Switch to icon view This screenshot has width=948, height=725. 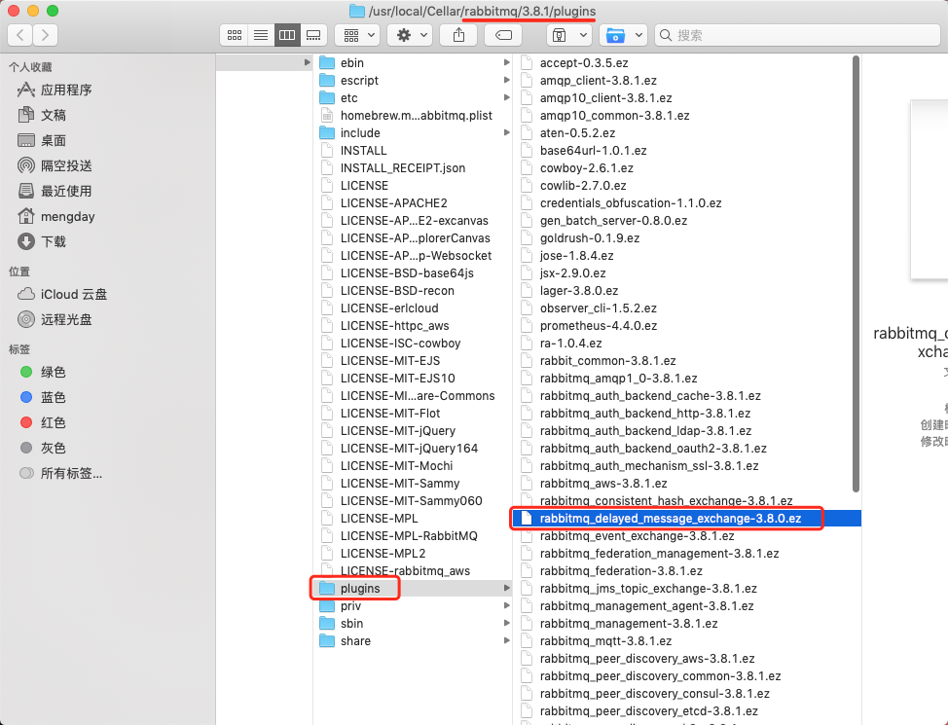pyautogui.click(x=234, y=35)
